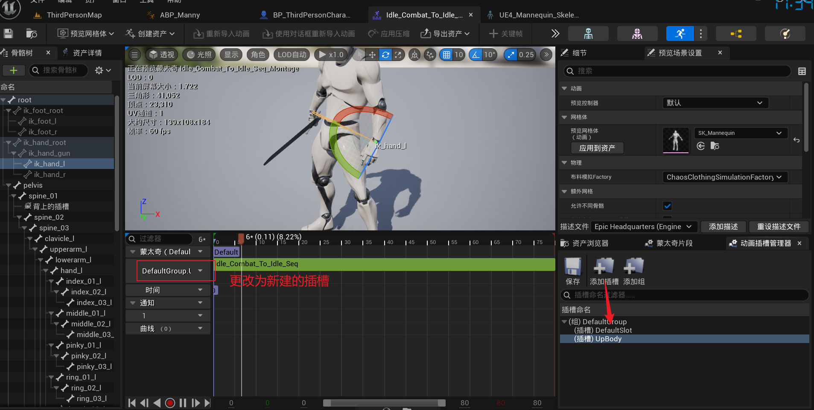
Task: Open Skeleton editor mode icon
Action: click(x=588, y=34)
